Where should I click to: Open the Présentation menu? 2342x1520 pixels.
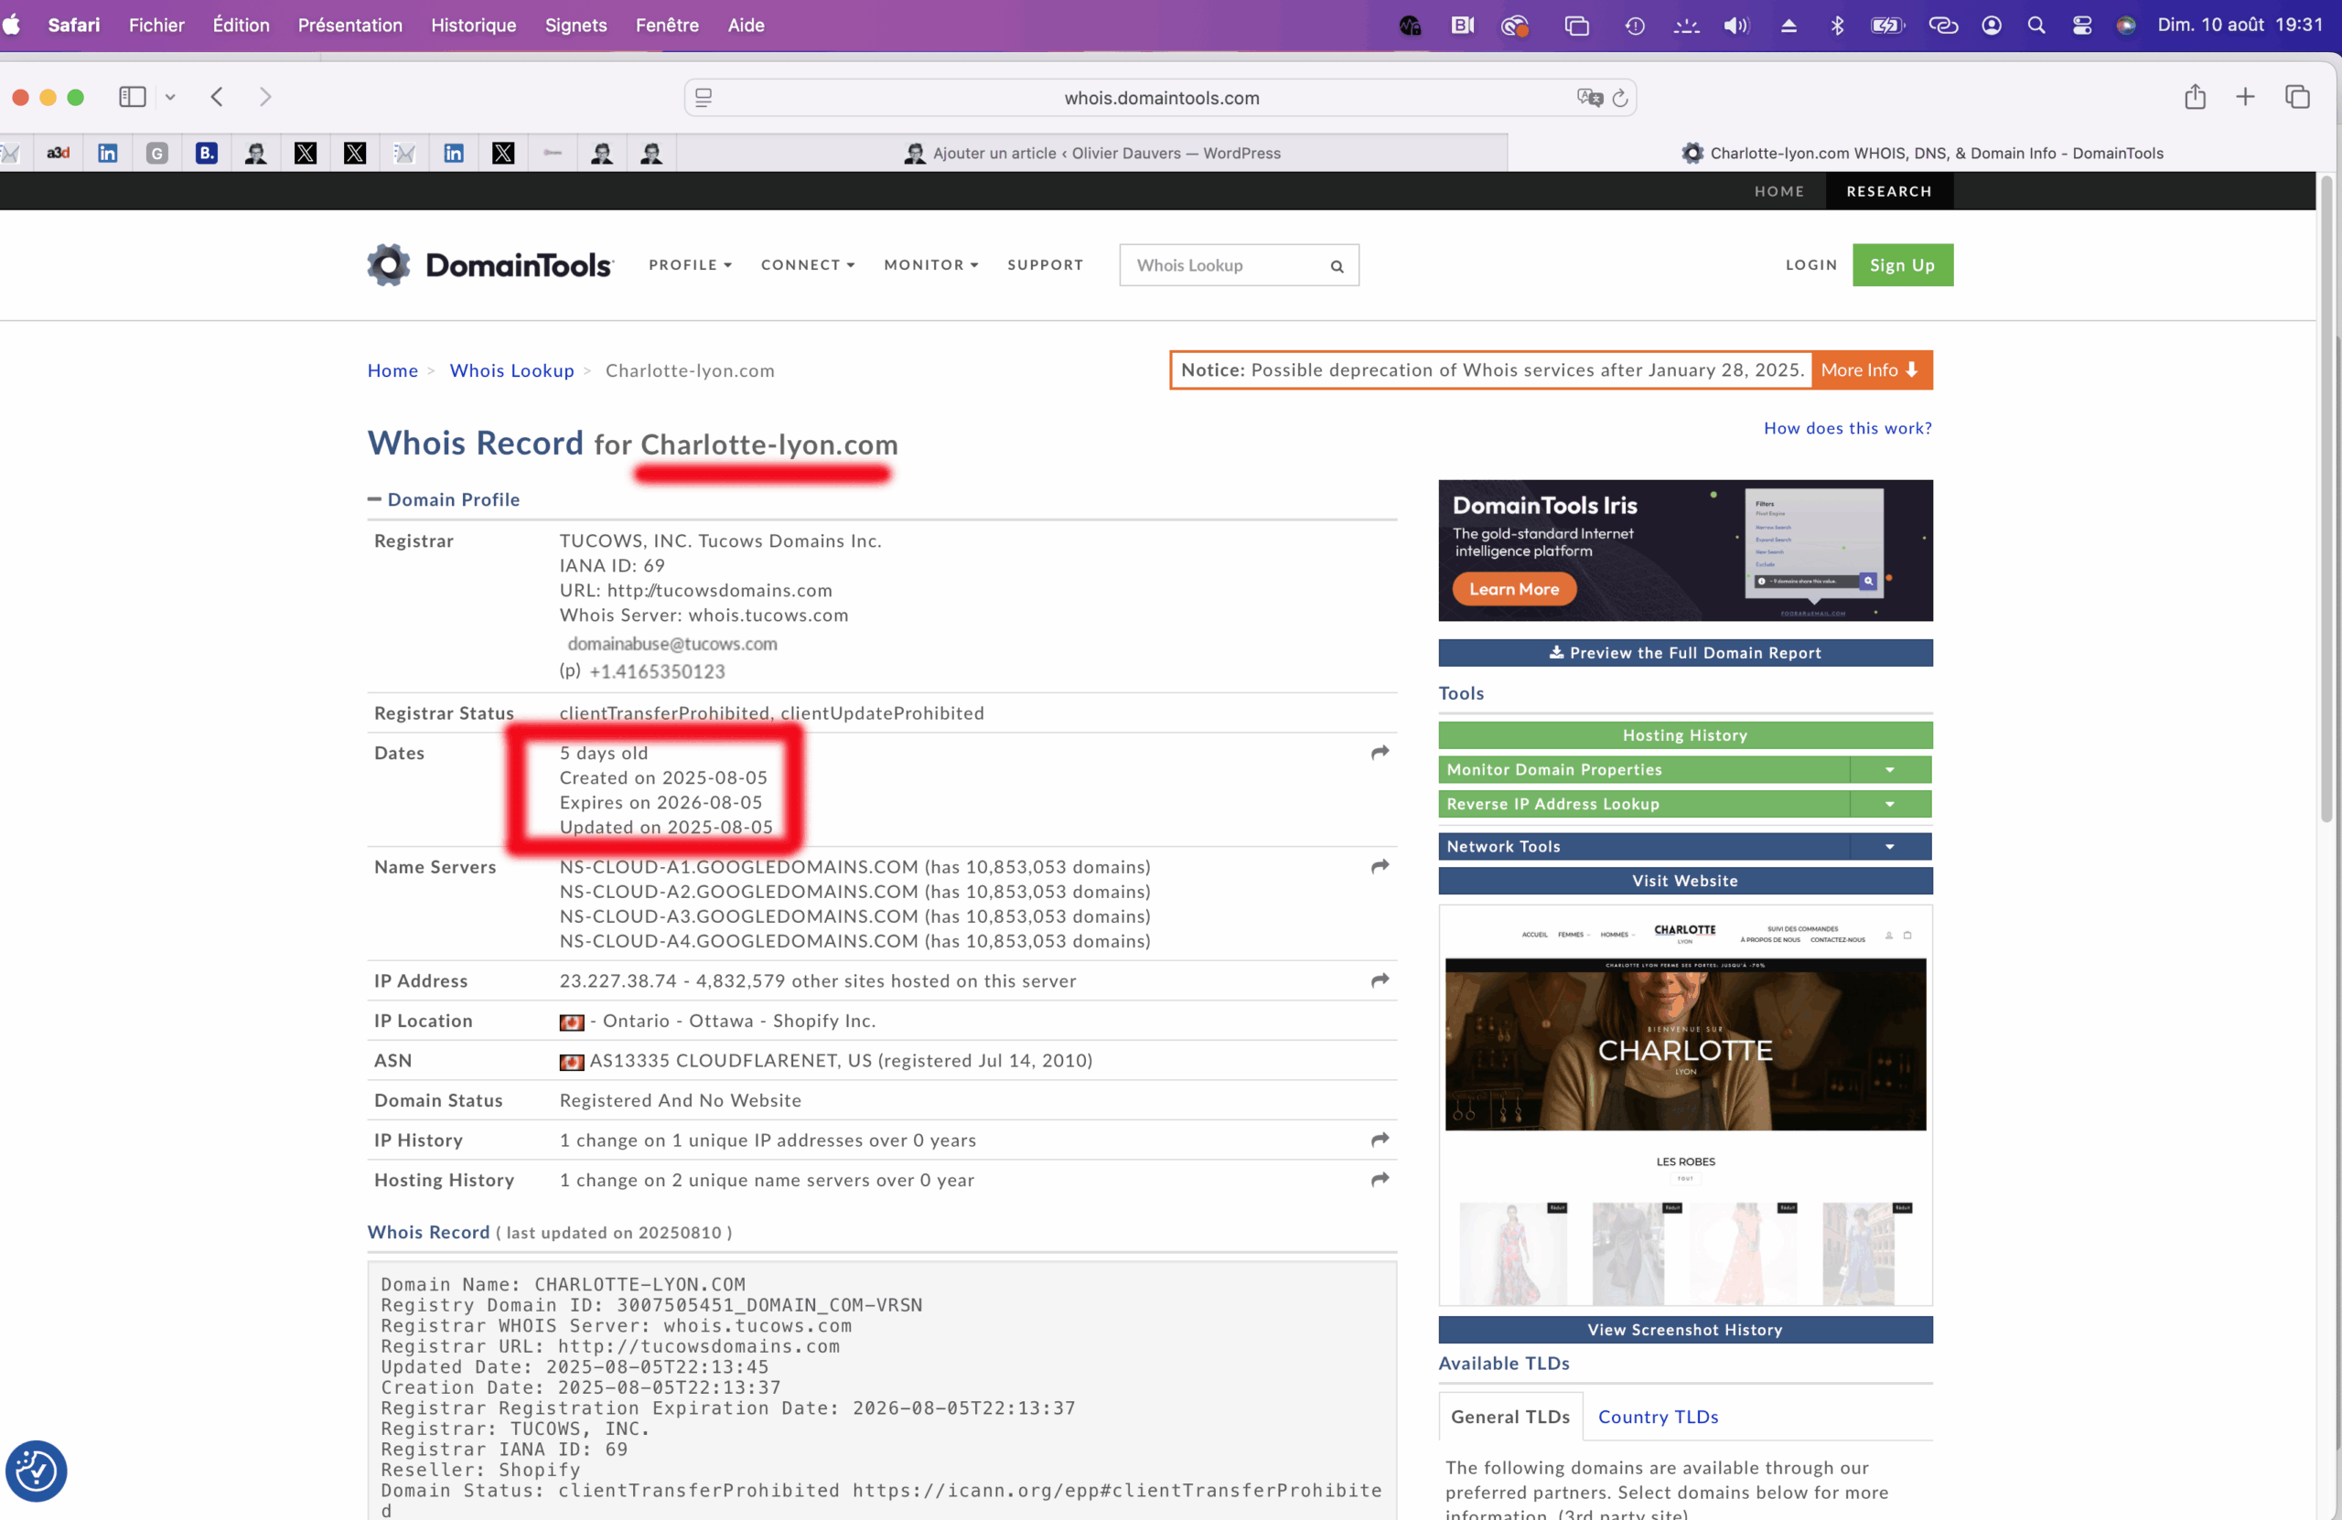(x=350, y=26)
